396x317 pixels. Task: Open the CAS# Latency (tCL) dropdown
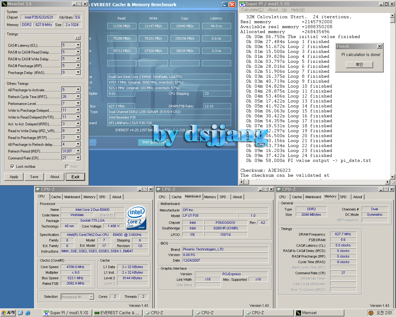(x=78, y=45)
